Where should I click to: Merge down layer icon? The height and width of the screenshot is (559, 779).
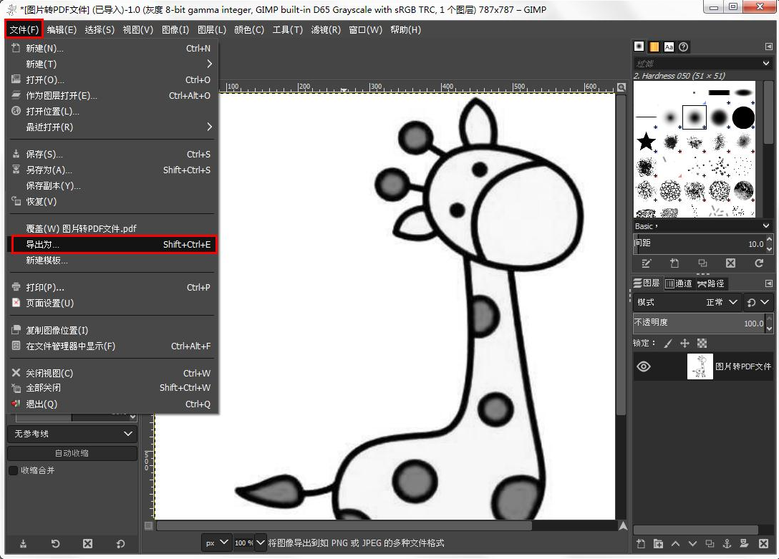[x=744, y=543]
